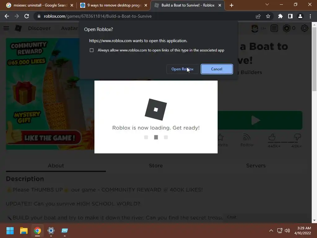Cancel the Open Roblox dialog
Viewport: 317px width, 238px height.
(217, 69)
